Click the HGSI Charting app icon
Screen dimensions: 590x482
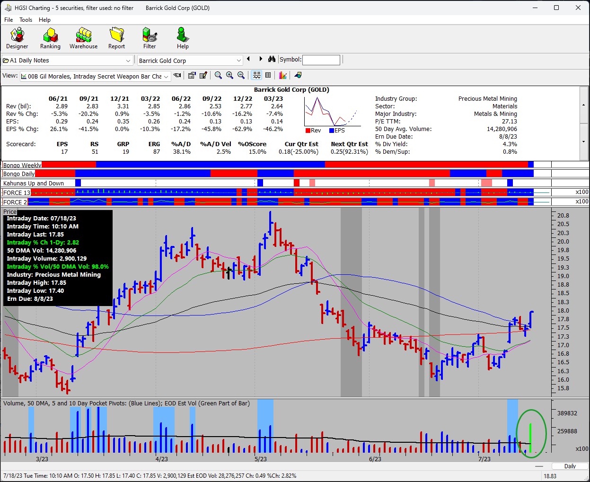(x=8, y=8)
